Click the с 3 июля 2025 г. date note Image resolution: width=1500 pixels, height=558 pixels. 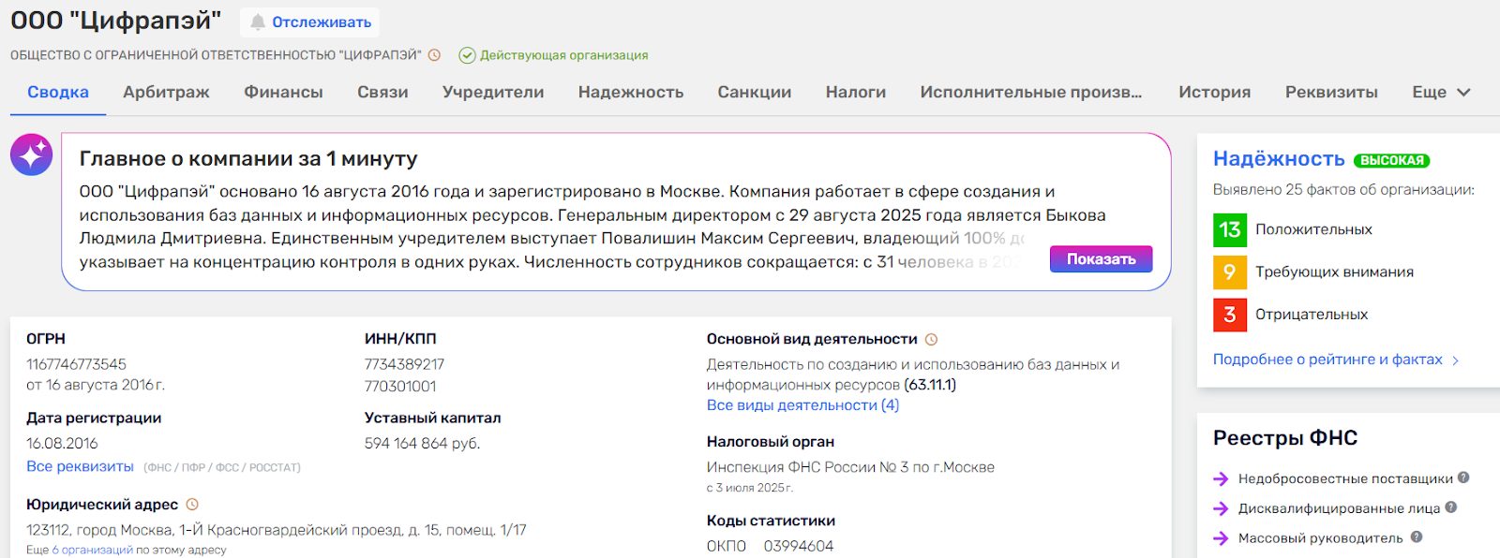click(750, 488)
